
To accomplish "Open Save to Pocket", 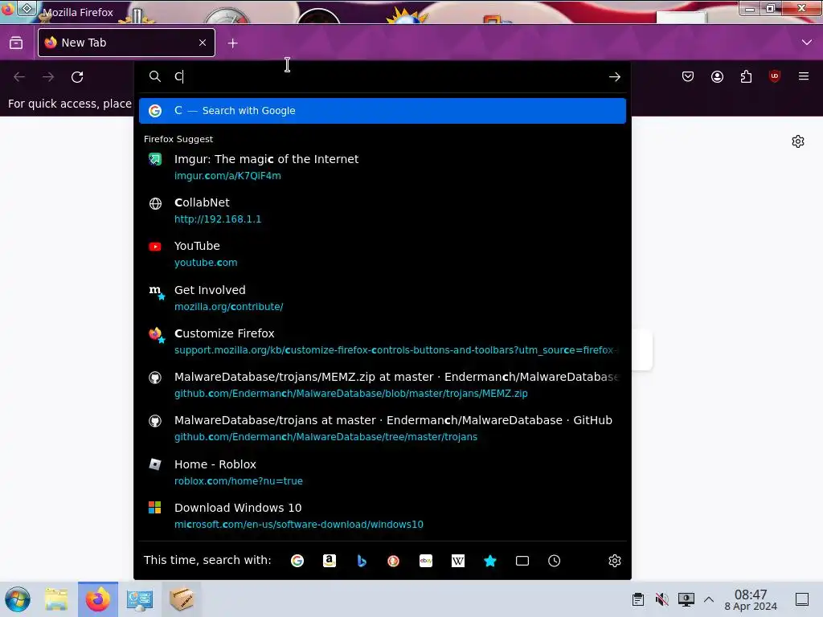I will pyautogui.click(x=688, y=76).
